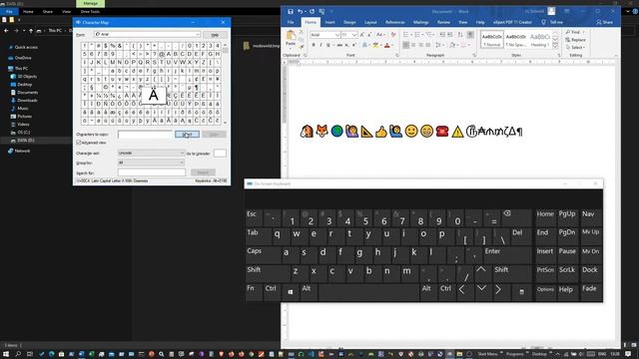Open the Insert tab in Word
639x359 pixels.
pyautogui.click(x=330, y=22)
